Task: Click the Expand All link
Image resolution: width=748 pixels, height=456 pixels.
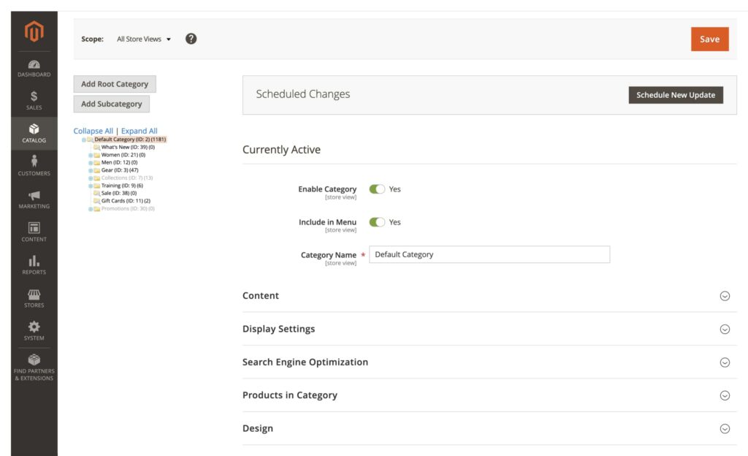Action: [140, 131]
